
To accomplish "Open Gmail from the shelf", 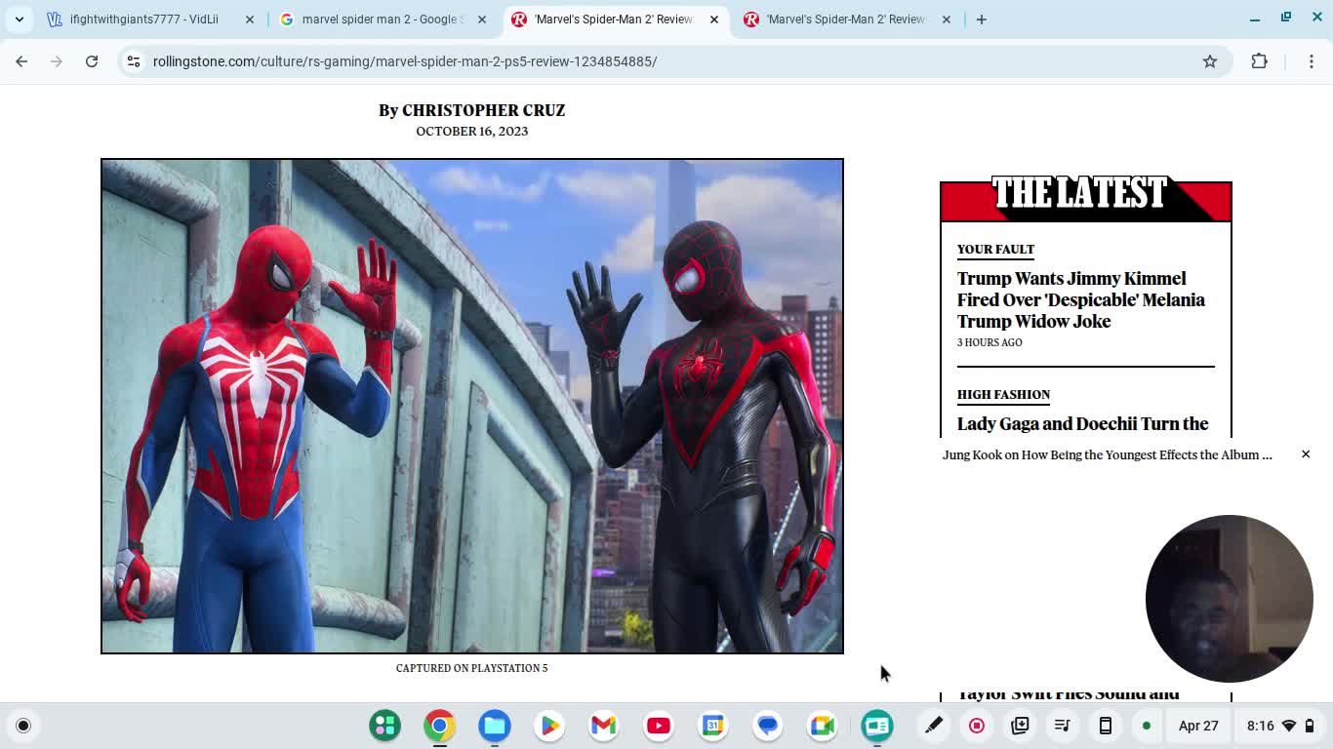I will 603,726.
